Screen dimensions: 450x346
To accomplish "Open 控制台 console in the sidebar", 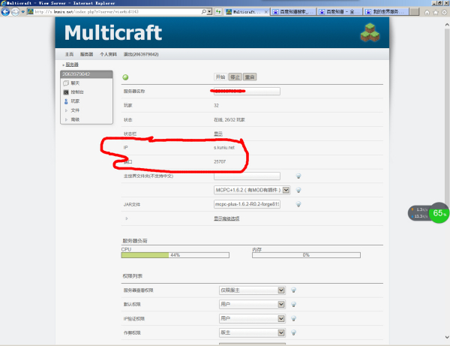I will 77,92.
